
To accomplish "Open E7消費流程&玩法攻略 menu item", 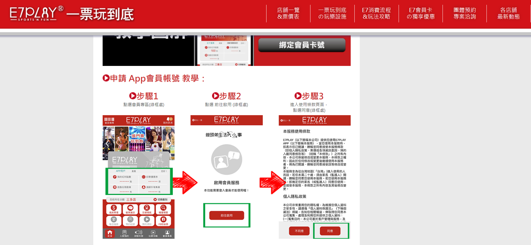I will (x=376, y=13).
